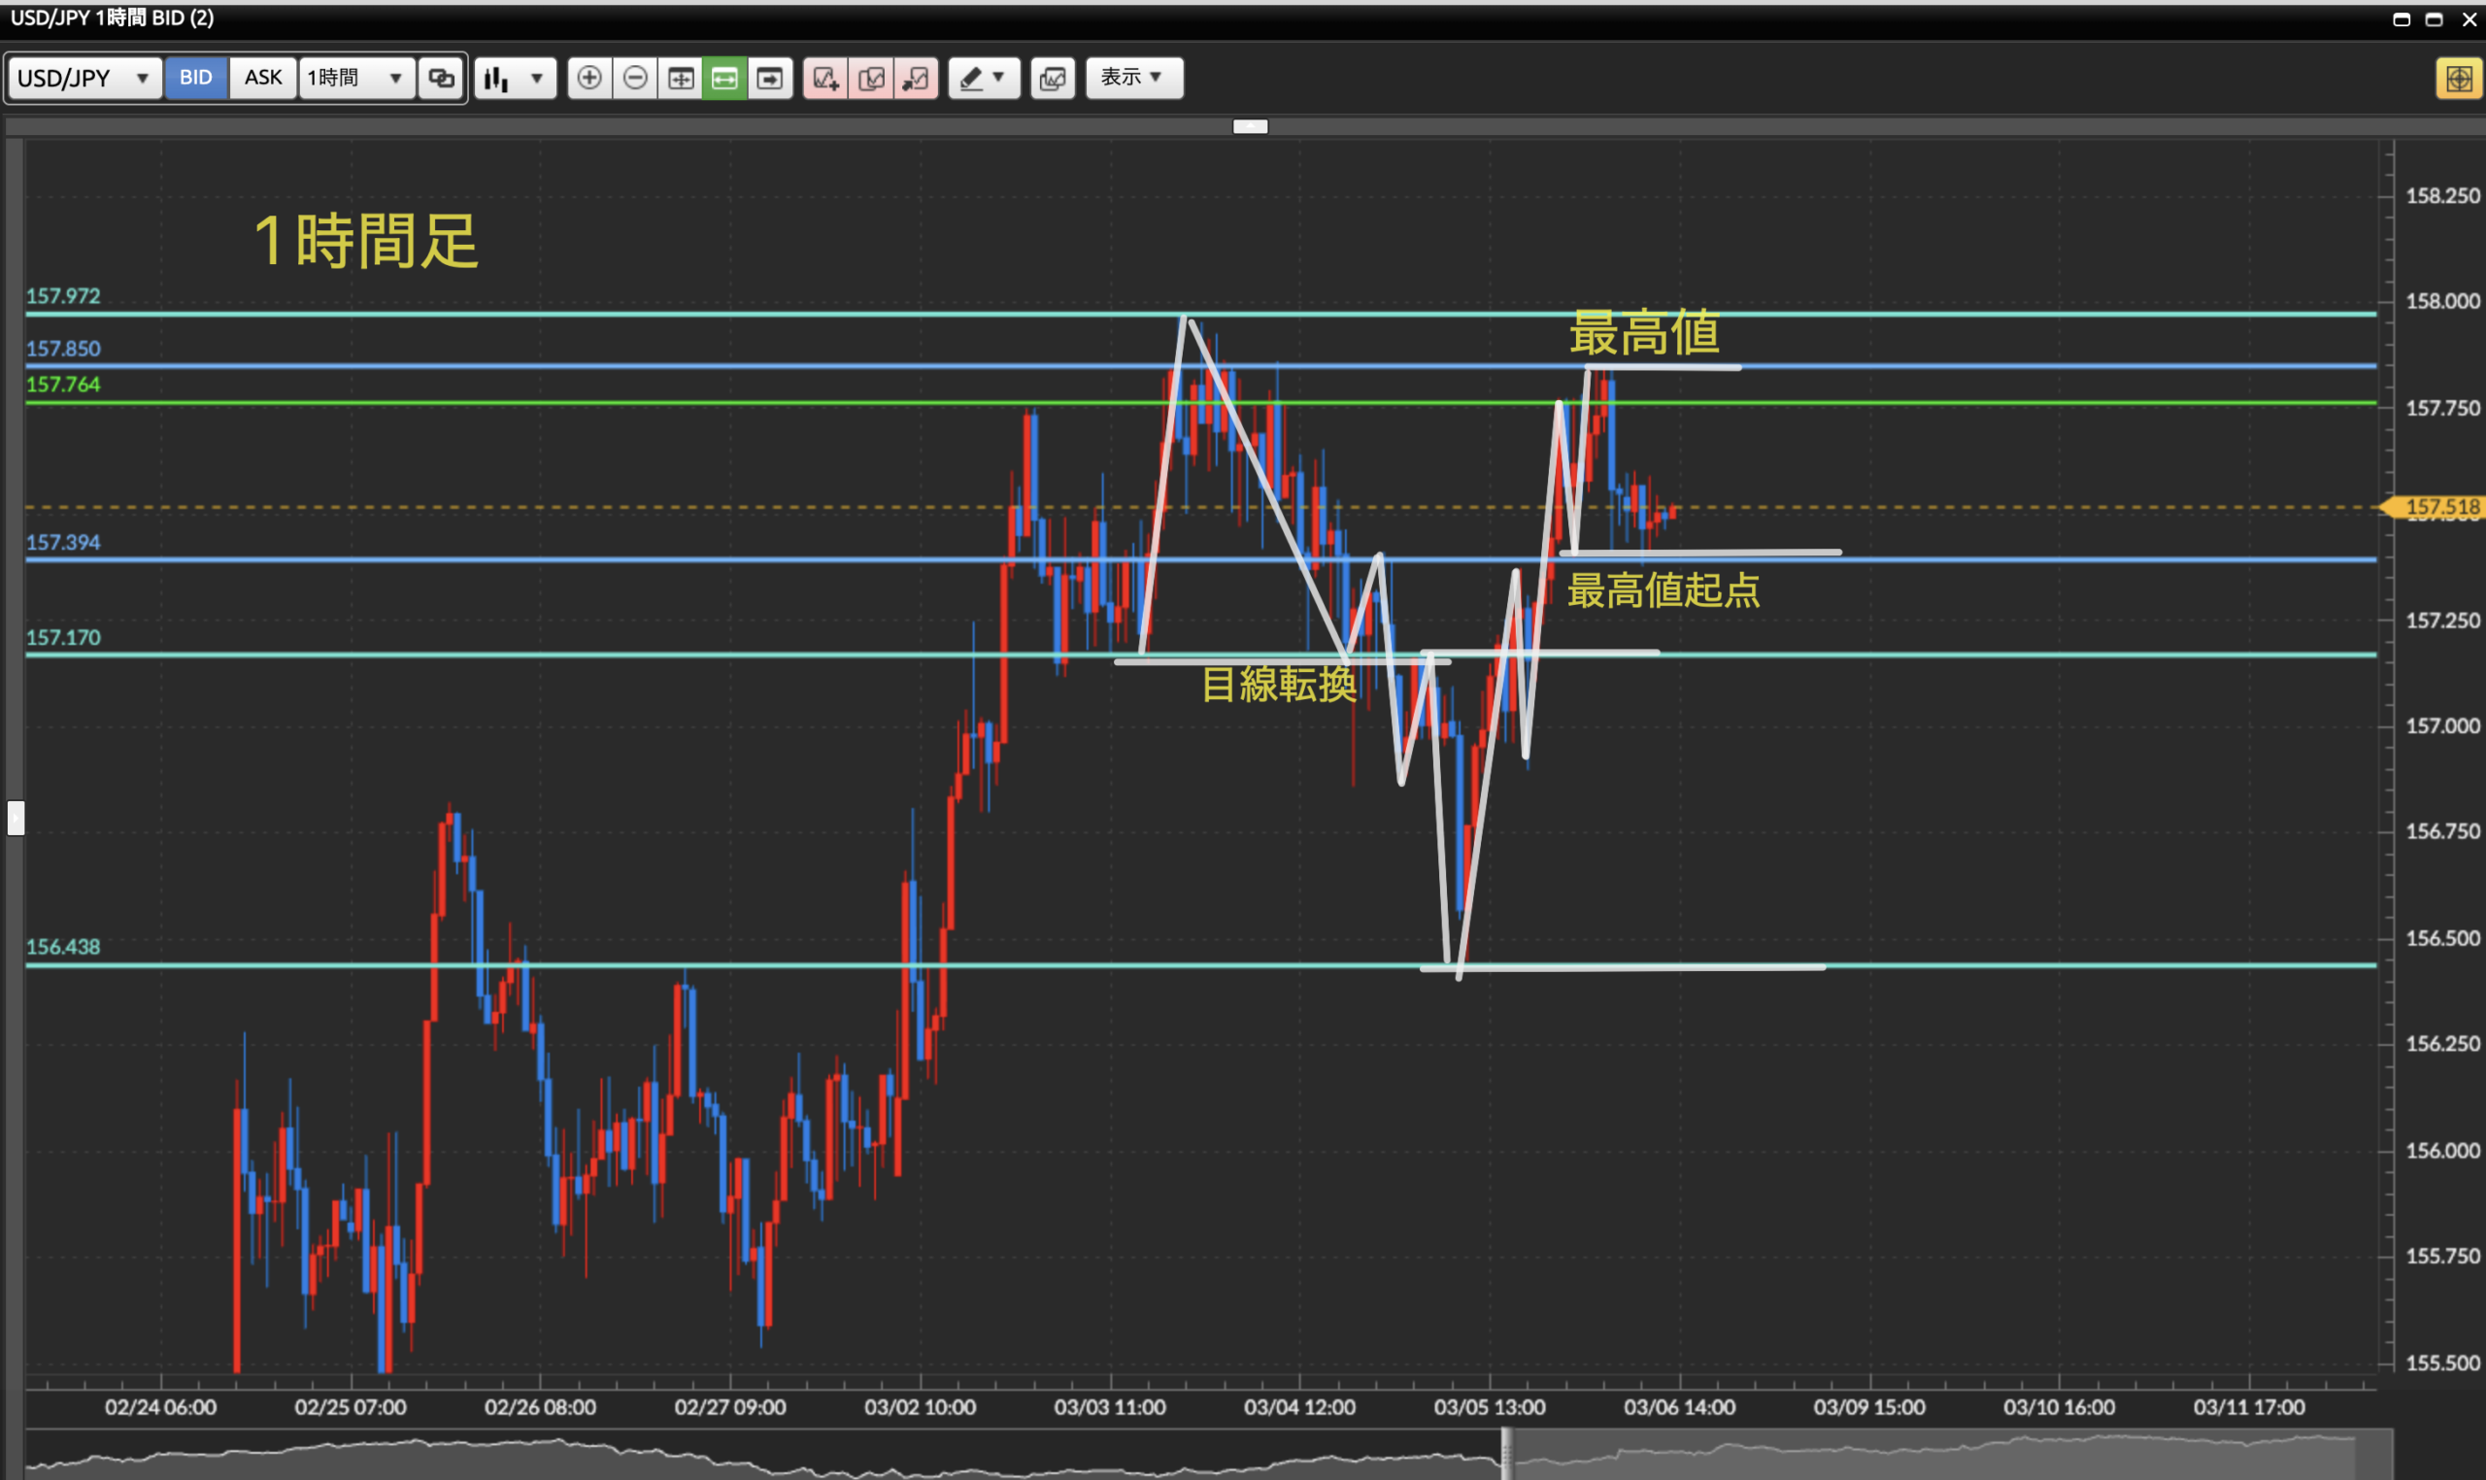2486x1480 pixels.
Task: Click the copy-chart-settings pink icon
Action: [871, 78]
